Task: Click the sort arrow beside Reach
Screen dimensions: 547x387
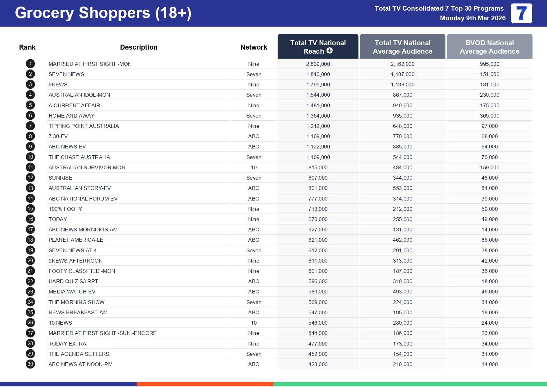Action: pyautogui.click(x=329, y=51)
